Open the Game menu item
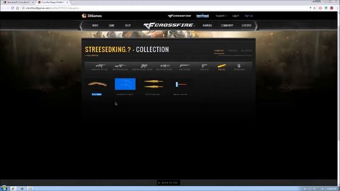Image resolution: width=340 pixels, height=191 pixels. [112, 25]
